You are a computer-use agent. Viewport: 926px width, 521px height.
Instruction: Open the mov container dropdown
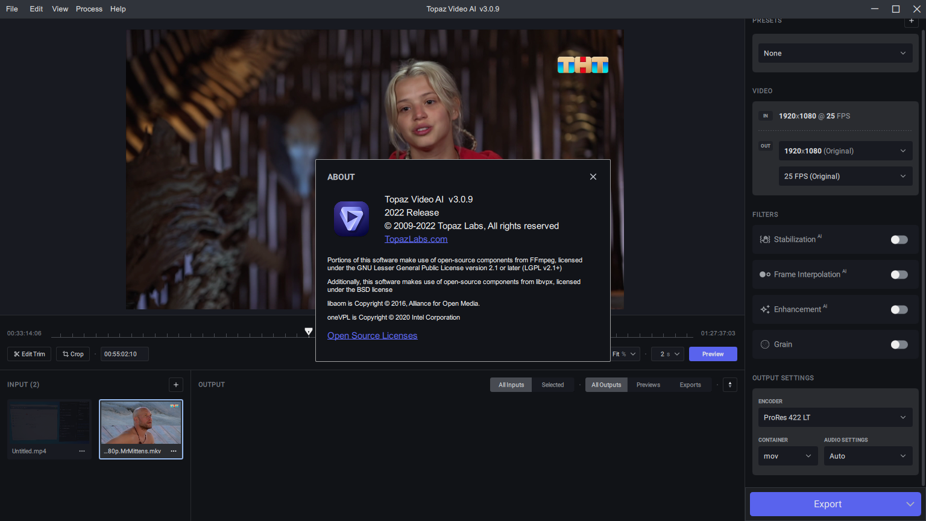789,456
